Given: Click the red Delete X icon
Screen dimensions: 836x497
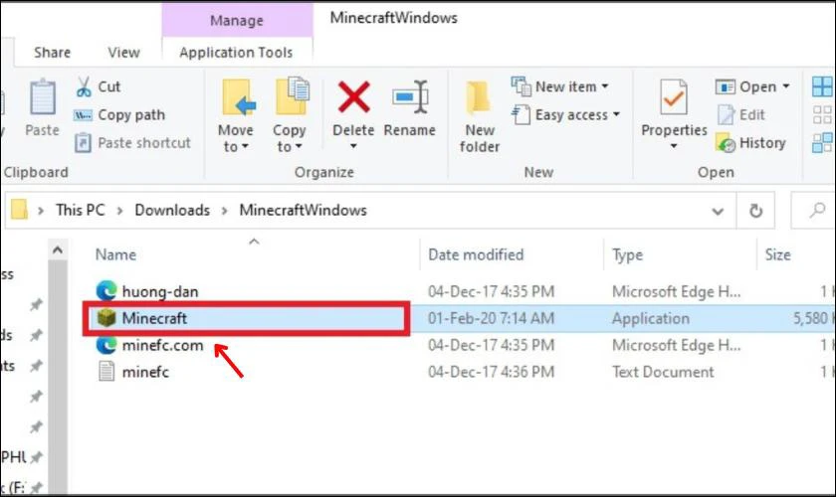Looking at the screenshot, I should click(x=353, y=97).
